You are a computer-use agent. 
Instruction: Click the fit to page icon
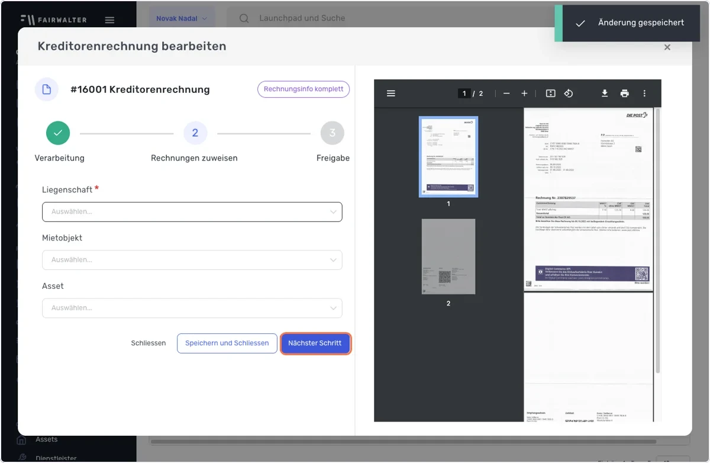click(x=550, y=94)
